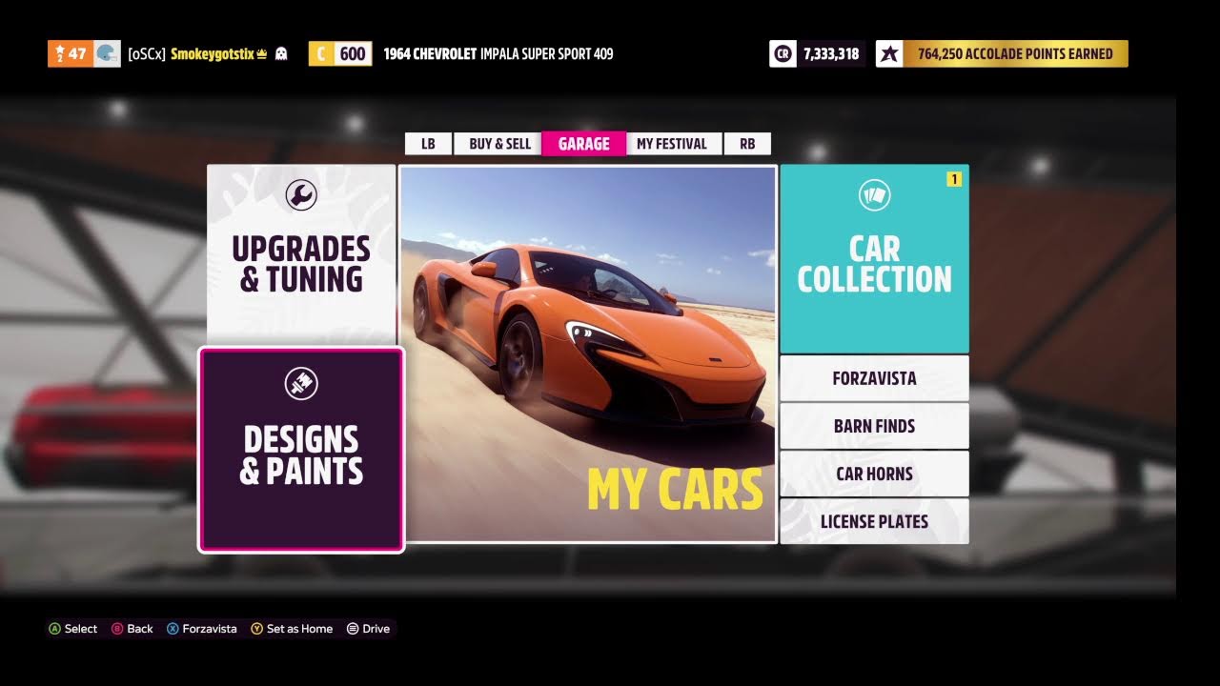Click the cards icon on Car Collection
This screenshot has height=686, width=1220.
click(x=874, y=195)
